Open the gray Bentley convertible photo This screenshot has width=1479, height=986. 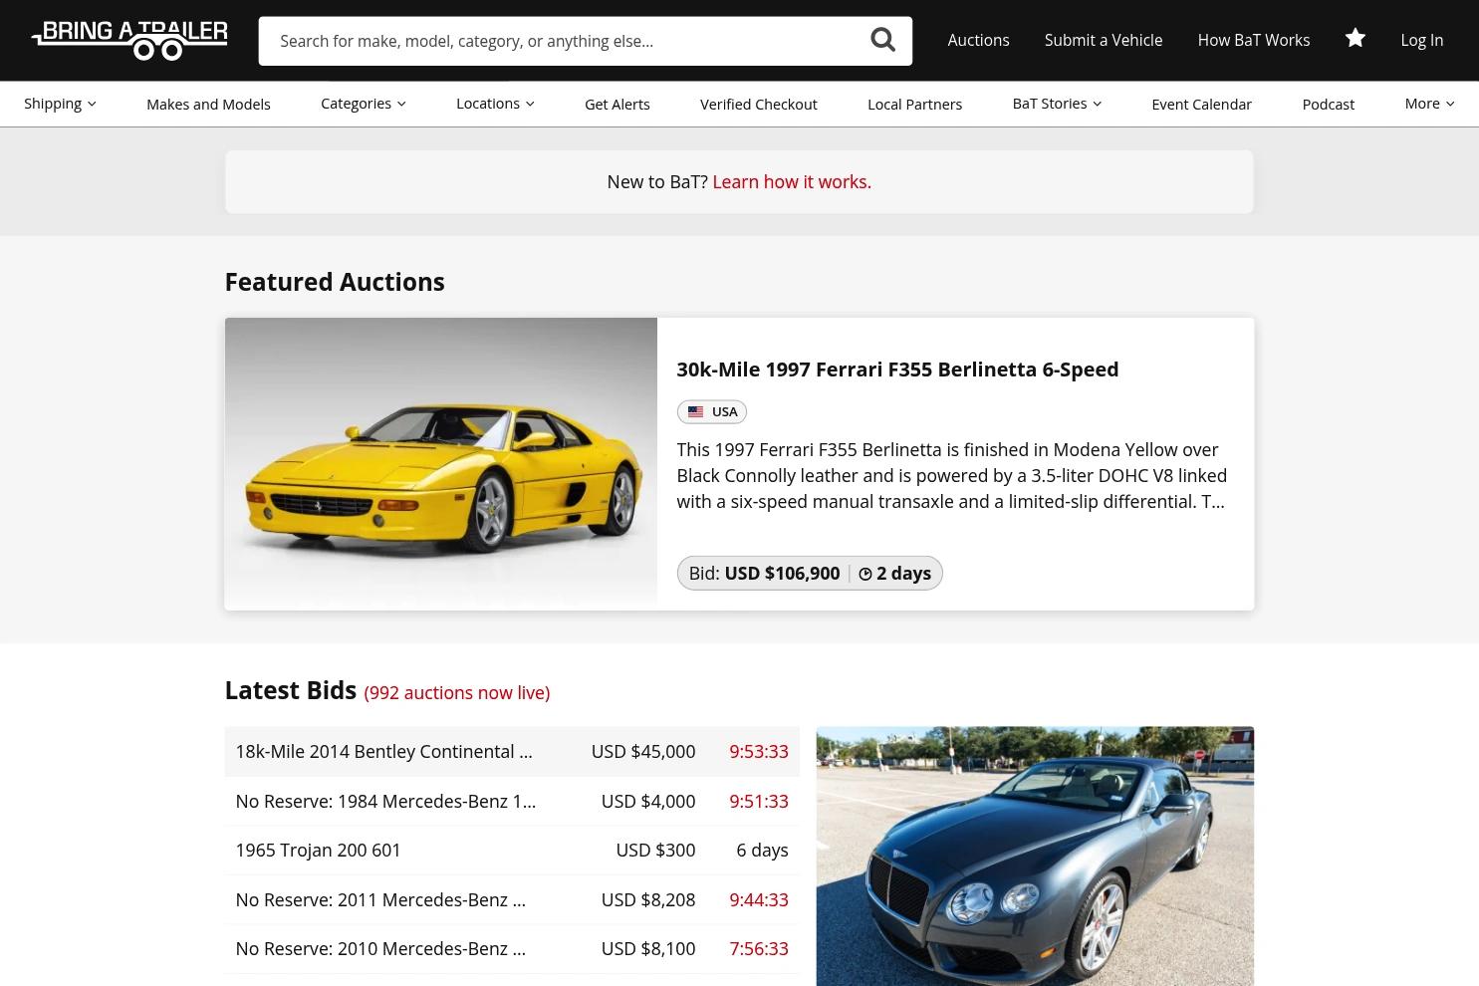point(1035,857)
